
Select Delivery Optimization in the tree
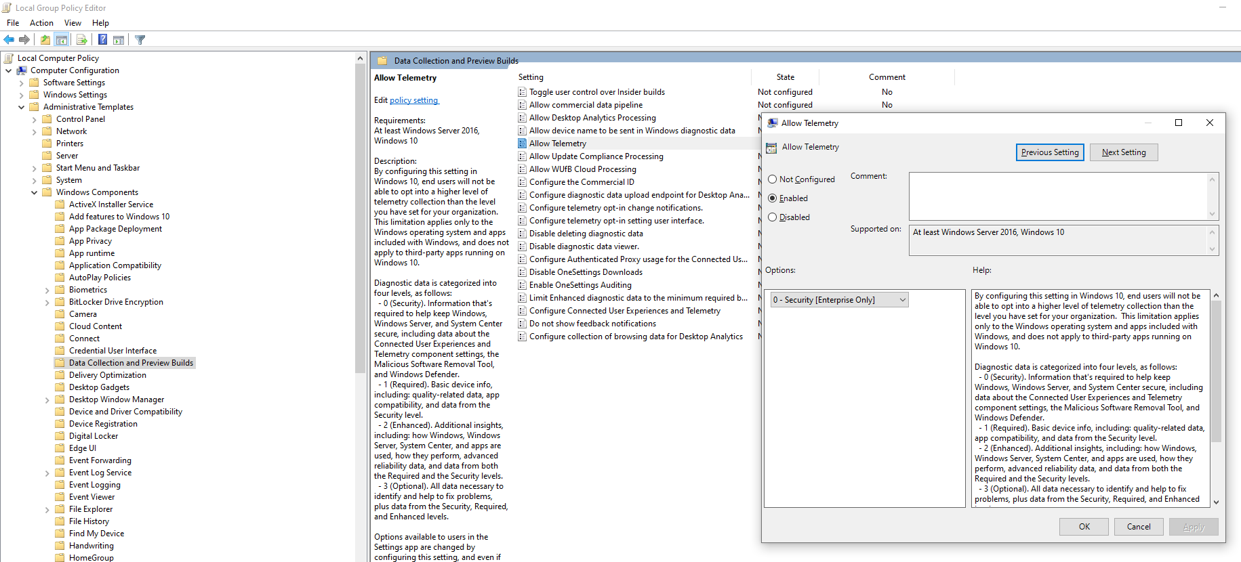(108, 375)
